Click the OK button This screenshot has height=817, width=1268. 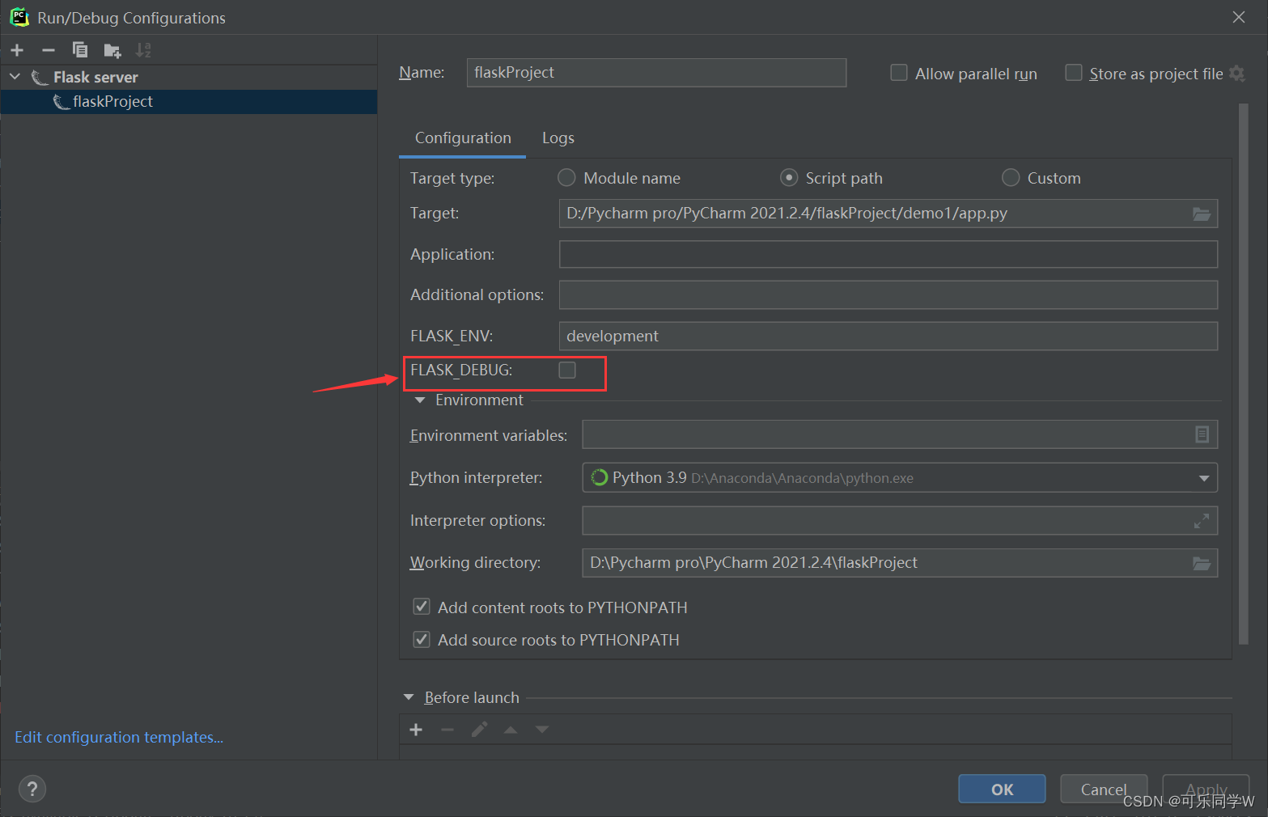(1002, 789)
